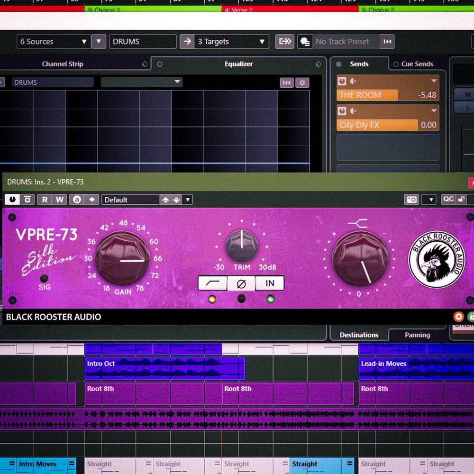474x474 pixels.
Task: Select the Lead-in Moves clip
Action: [416, 368]
